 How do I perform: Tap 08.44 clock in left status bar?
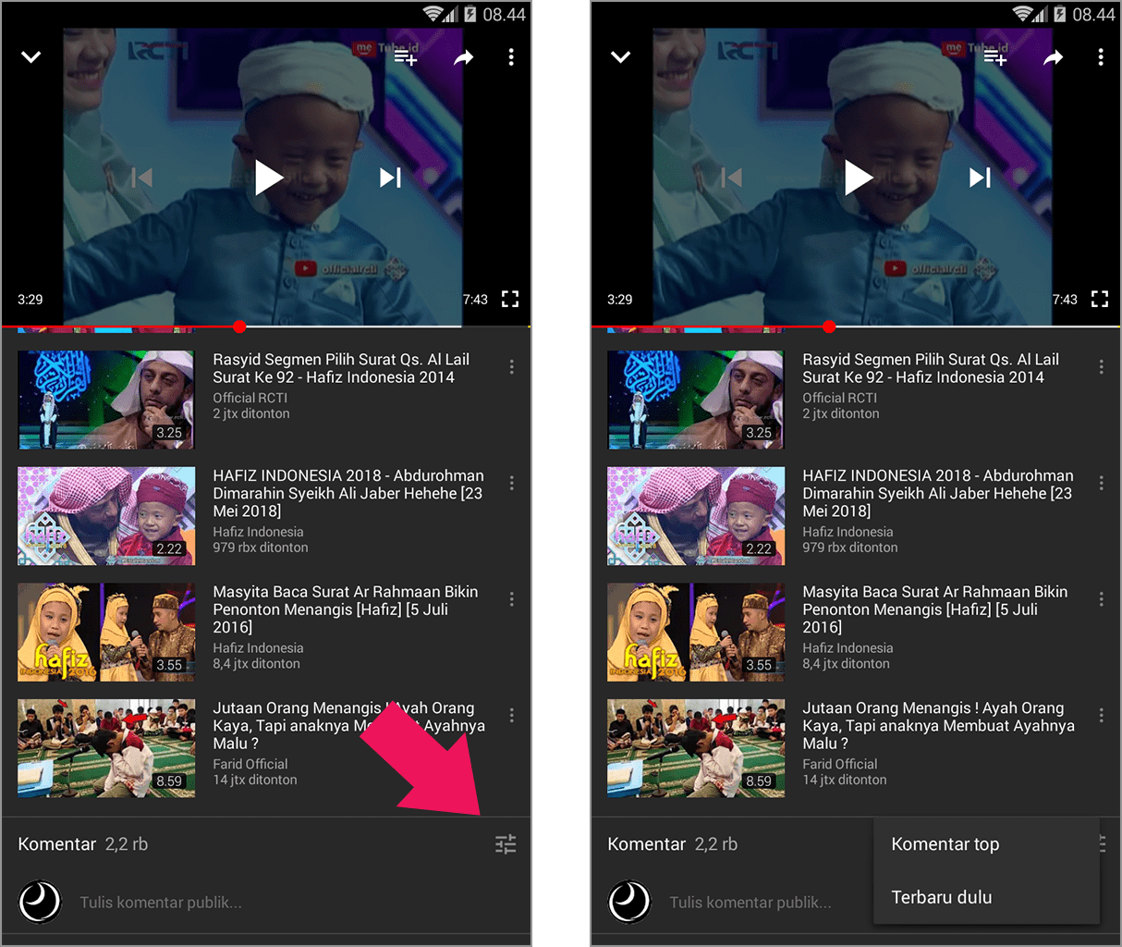pyautogui.click(x=504, y=15)
